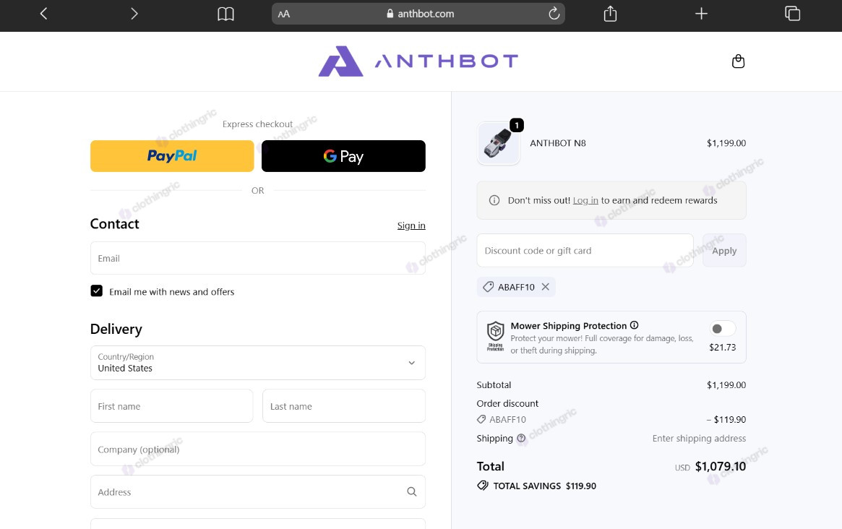Click the Enter shipping address text
842x529 pixels.
click(699, 438)
